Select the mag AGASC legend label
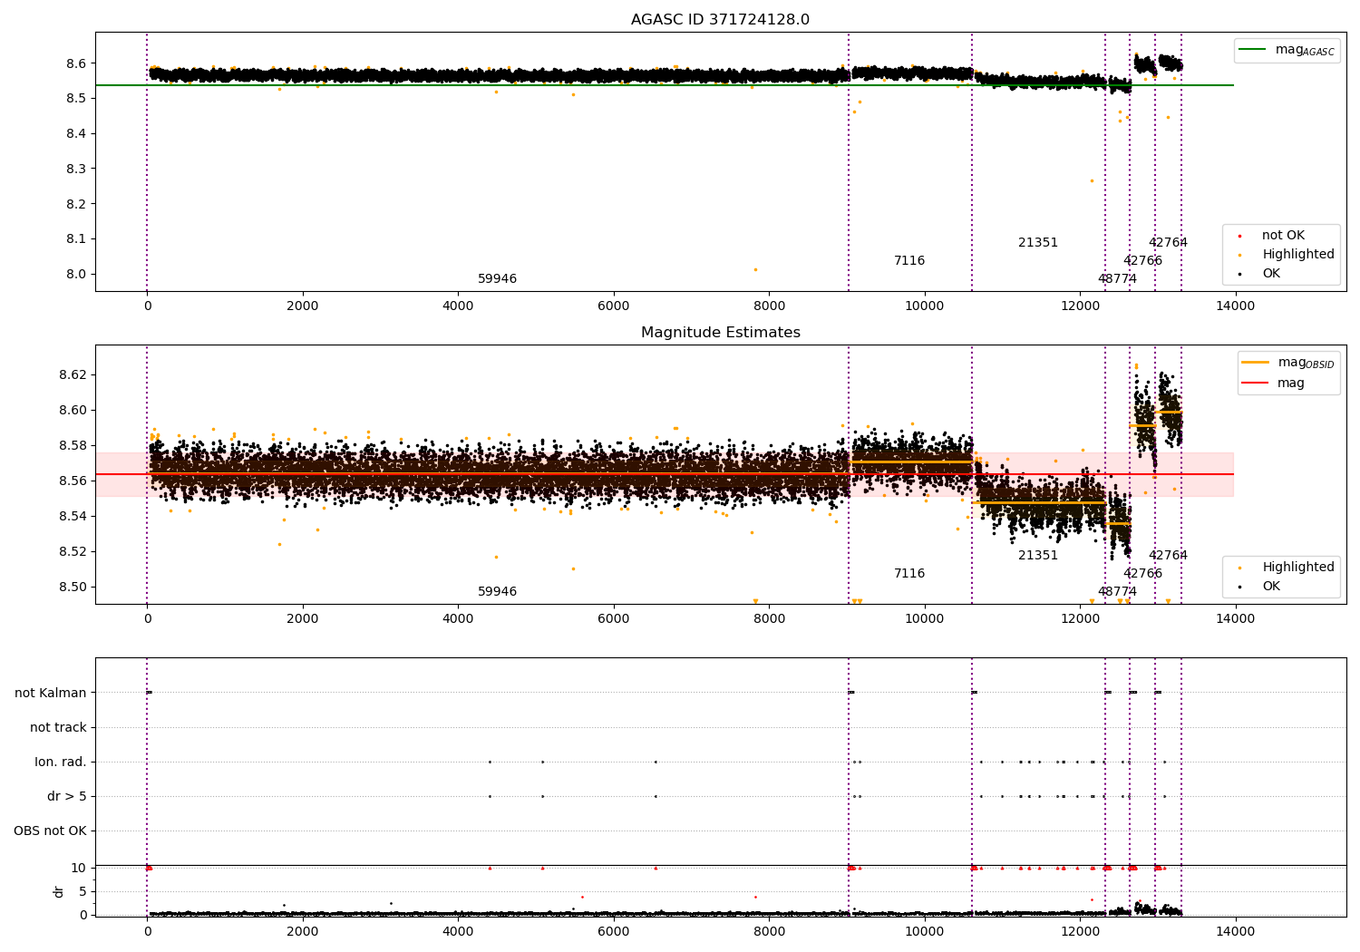This screenshot has width=1360, height=952. tap(1305, 50)
